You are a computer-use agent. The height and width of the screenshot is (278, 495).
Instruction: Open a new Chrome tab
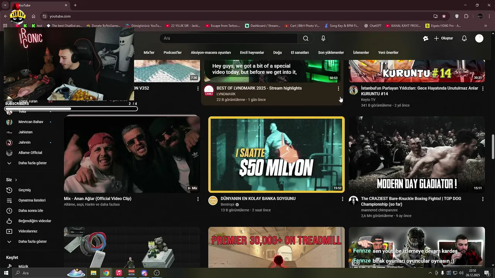tap(75, 5)
